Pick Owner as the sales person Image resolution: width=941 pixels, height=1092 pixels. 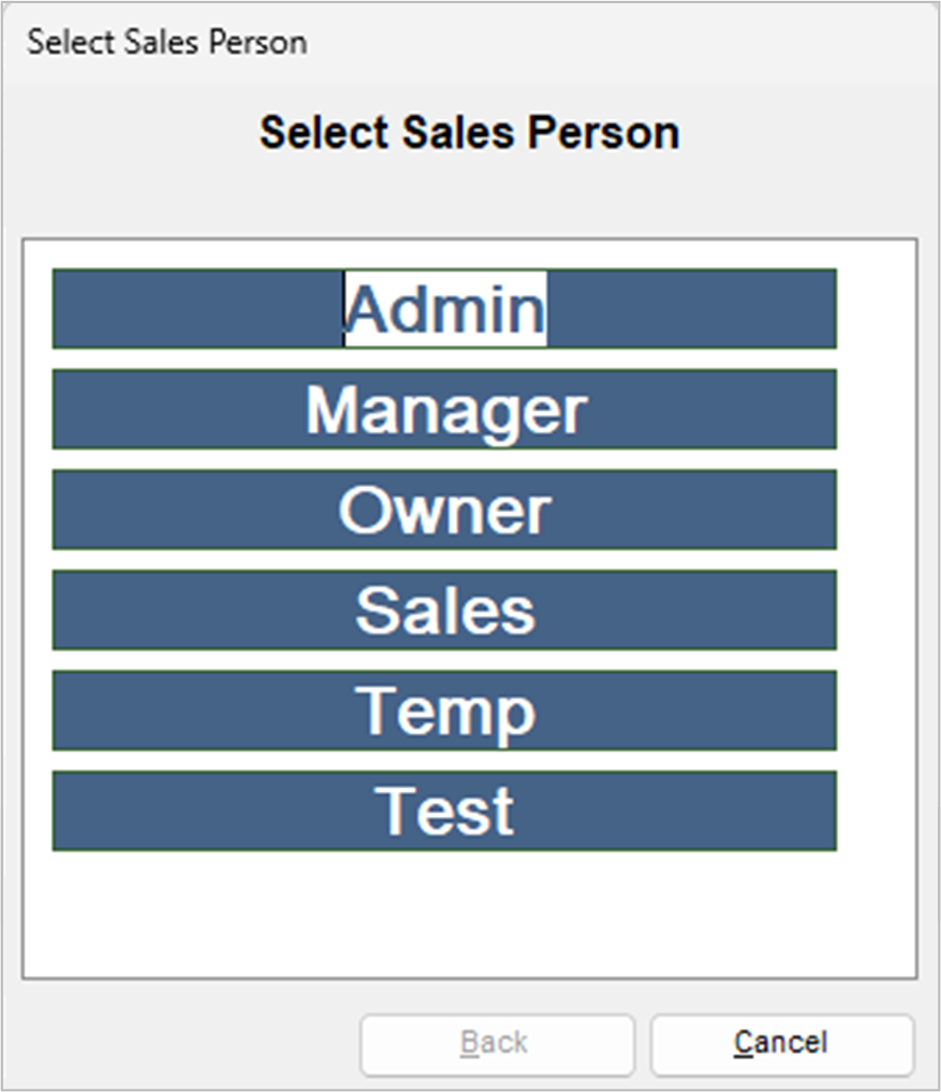click(x=444, y=510)
